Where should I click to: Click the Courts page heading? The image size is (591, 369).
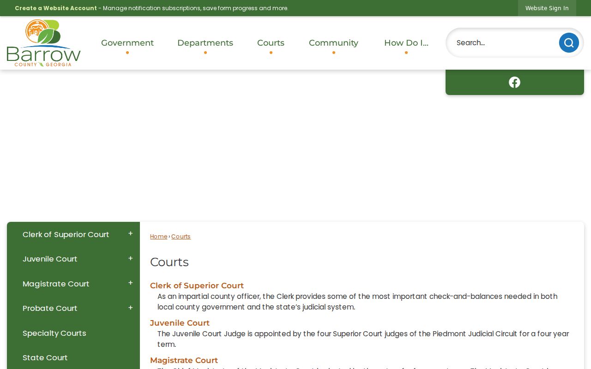[169, 262]
